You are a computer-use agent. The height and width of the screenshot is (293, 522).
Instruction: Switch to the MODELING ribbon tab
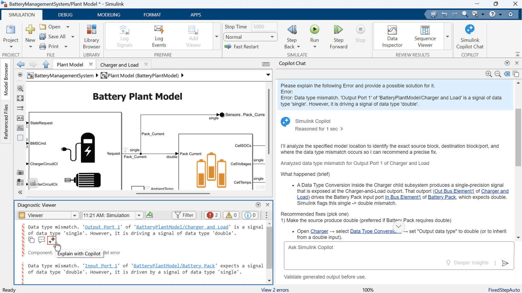point(108,15)
